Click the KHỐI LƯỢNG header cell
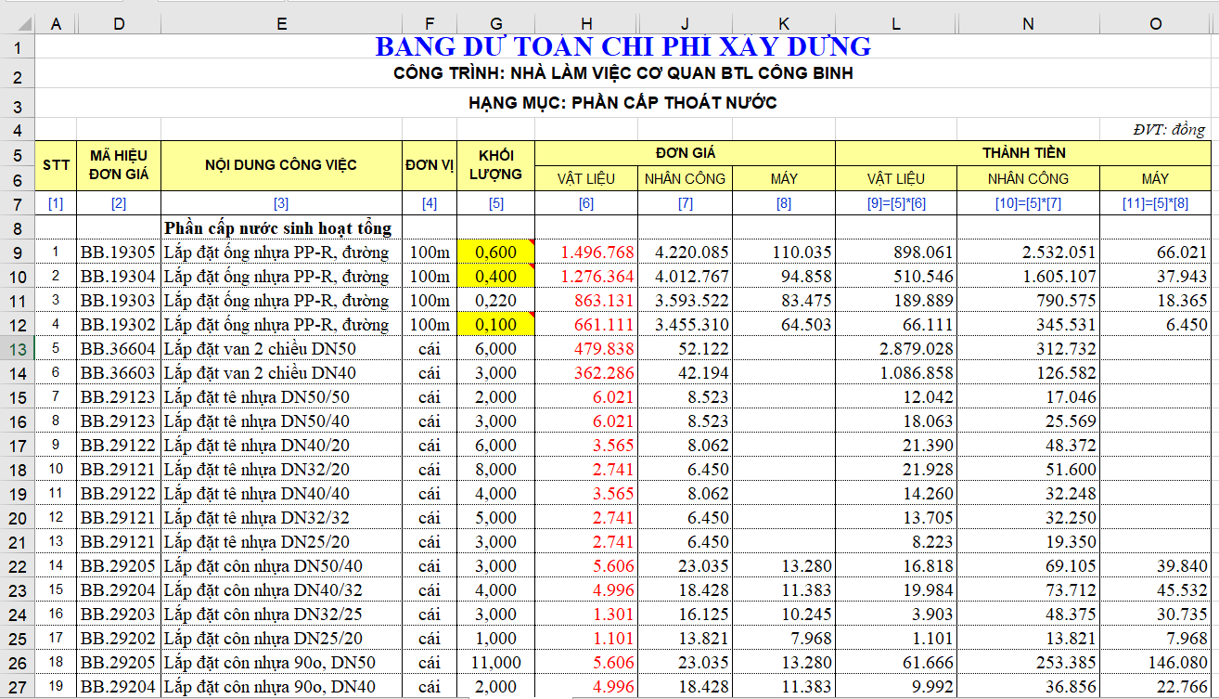 click(495, 166)
